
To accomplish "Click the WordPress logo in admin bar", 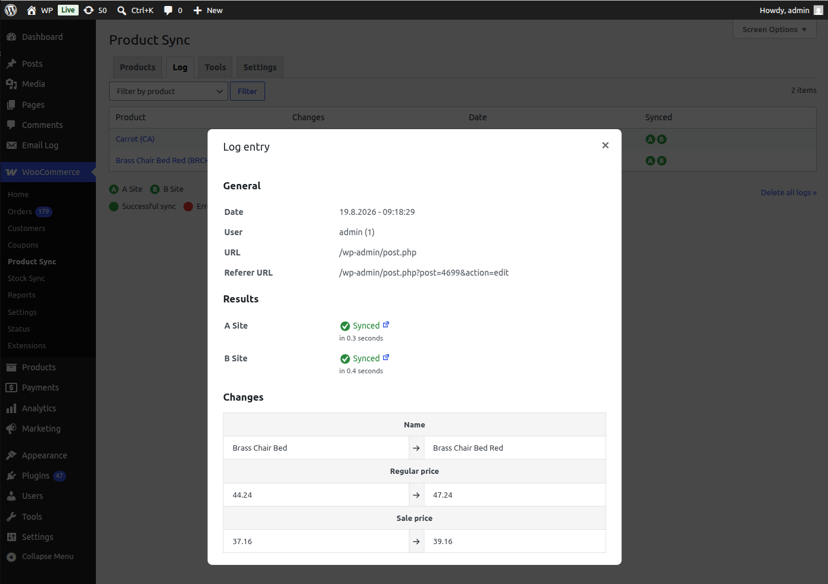I will pyautogui.click(x=11, y=10).
